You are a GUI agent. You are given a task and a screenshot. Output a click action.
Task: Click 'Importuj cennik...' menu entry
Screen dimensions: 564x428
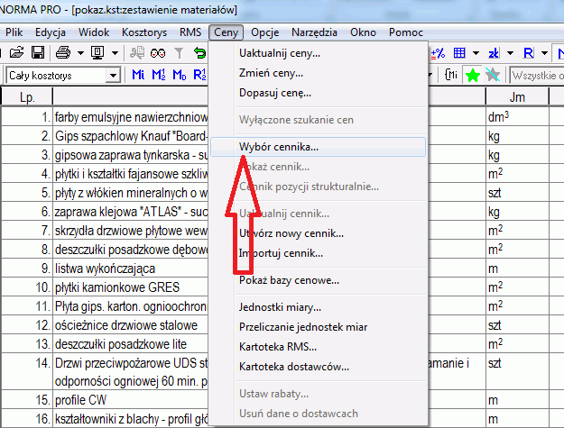(x=281, y=253)
